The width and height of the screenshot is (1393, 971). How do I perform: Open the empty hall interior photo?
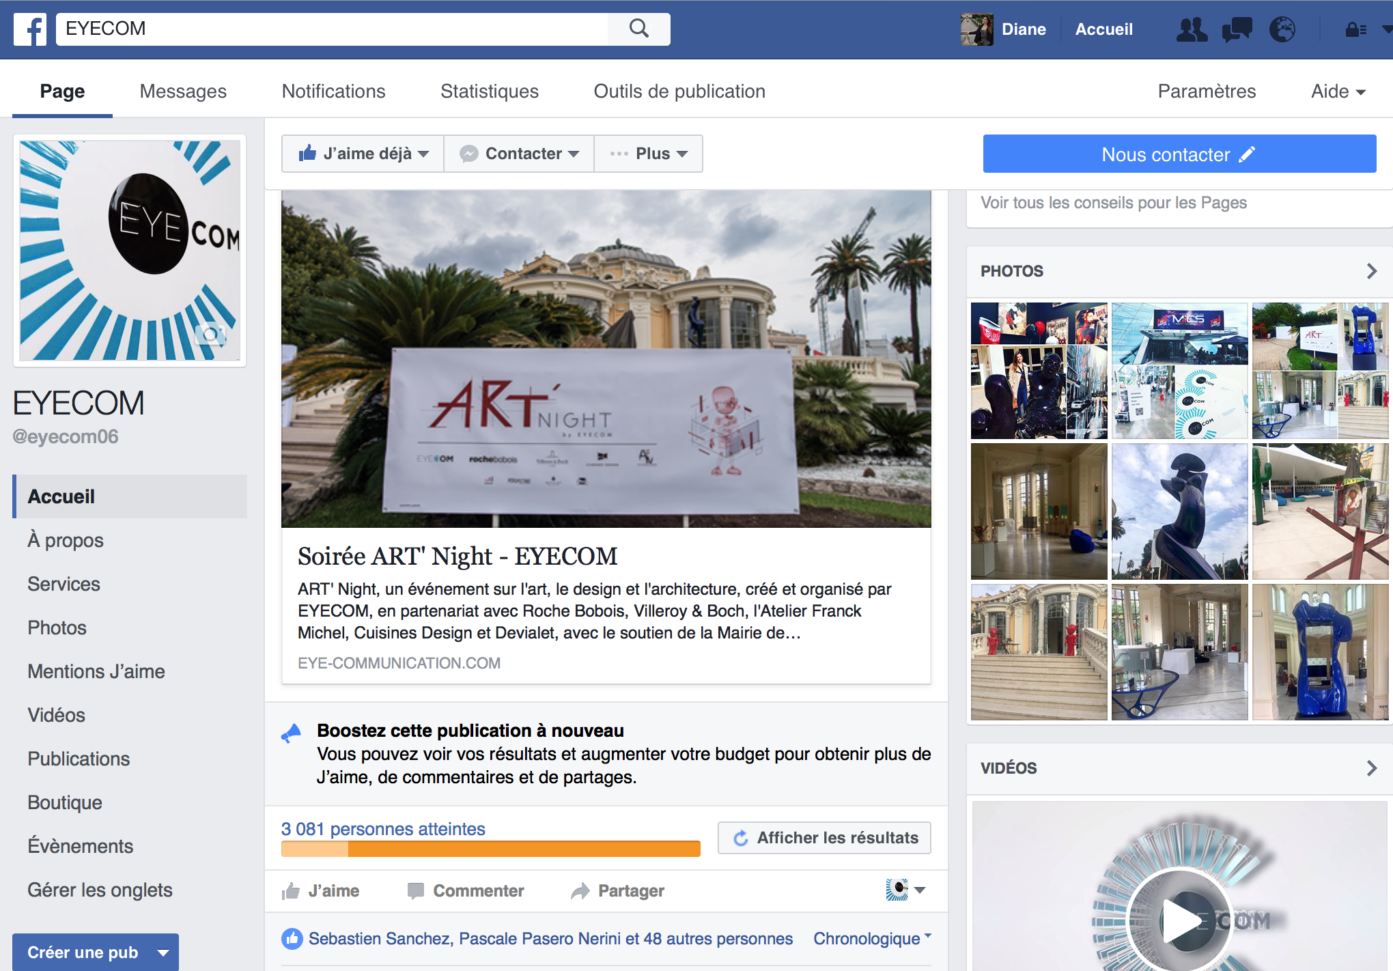coord(1039,511)
